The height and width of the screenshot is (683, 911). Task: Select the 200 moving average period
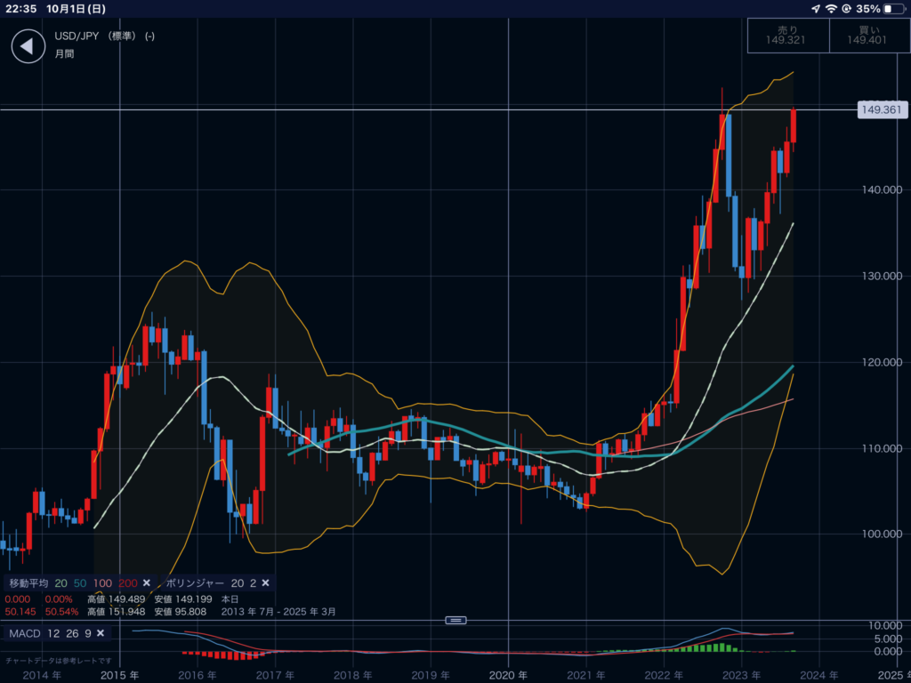click(x=128, y=583)
